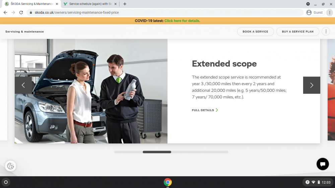Show the previous carousel slide
335x188 pixels.
coord(23,85)
